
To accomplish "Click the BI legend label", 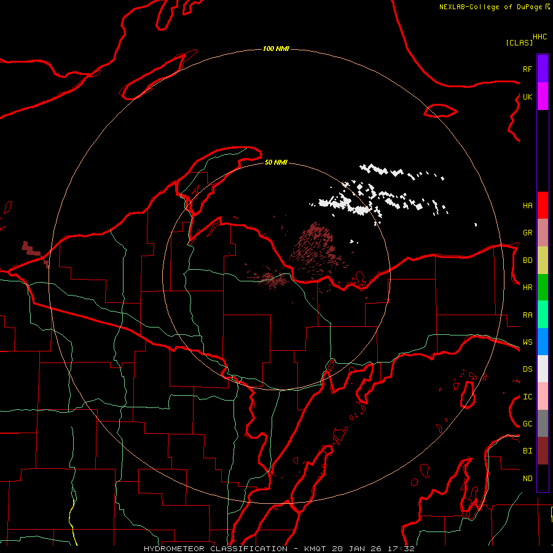I will pyautogui.click(x=527, y=451).
